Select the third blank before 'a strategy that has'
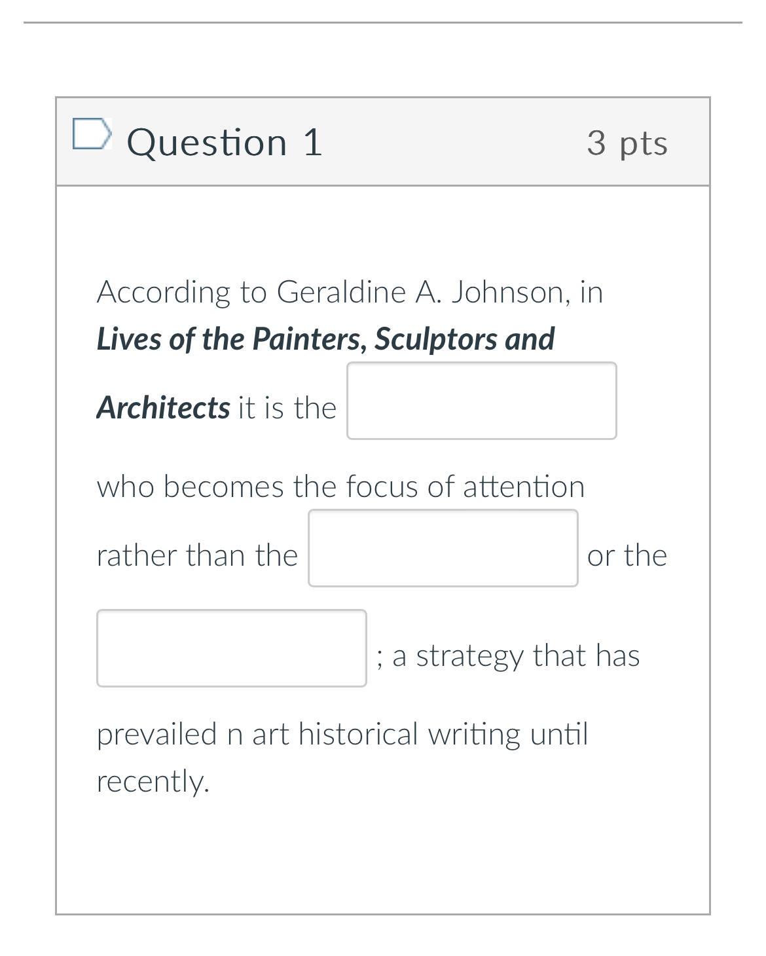Image resolution: width=766 pixels, height=956 pixels. click(231, 648)
